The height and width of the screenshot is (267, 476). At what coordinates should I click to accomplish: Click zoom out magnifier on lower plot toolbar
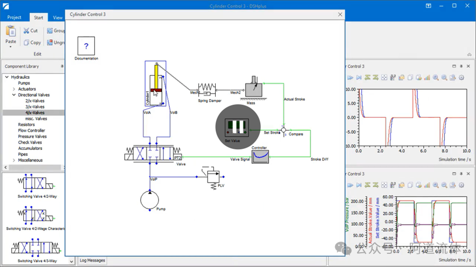[x=444, y=185]
